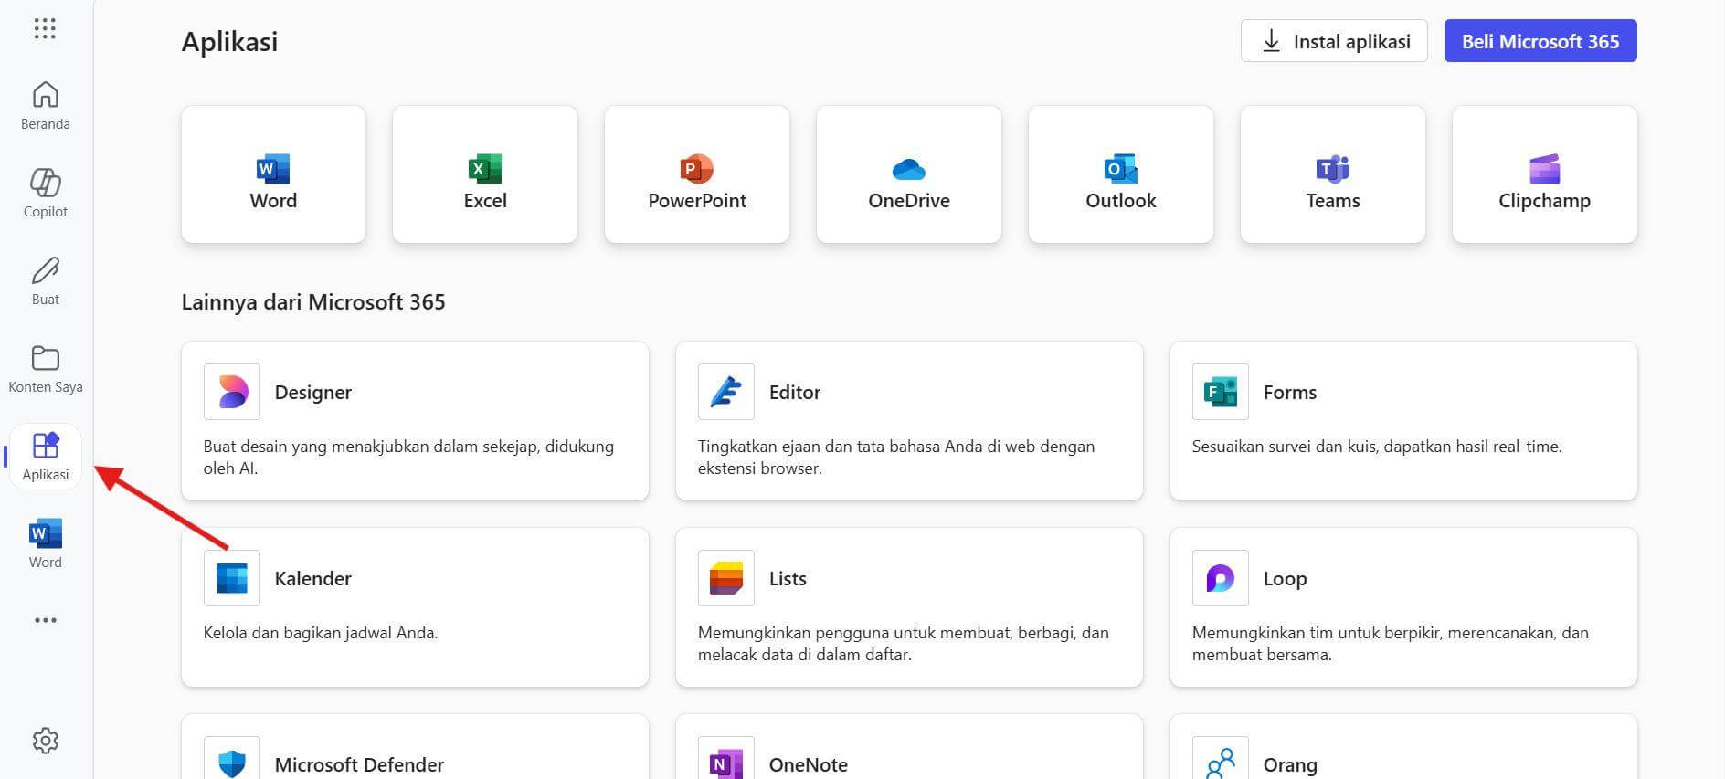This screenshot has width=1725, height=779.
Task: Select the Buat pencil icon
Action: click(45, 270)
